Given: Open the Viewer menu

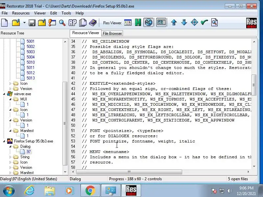Looking at the screenshot, I should click(40, 13).
